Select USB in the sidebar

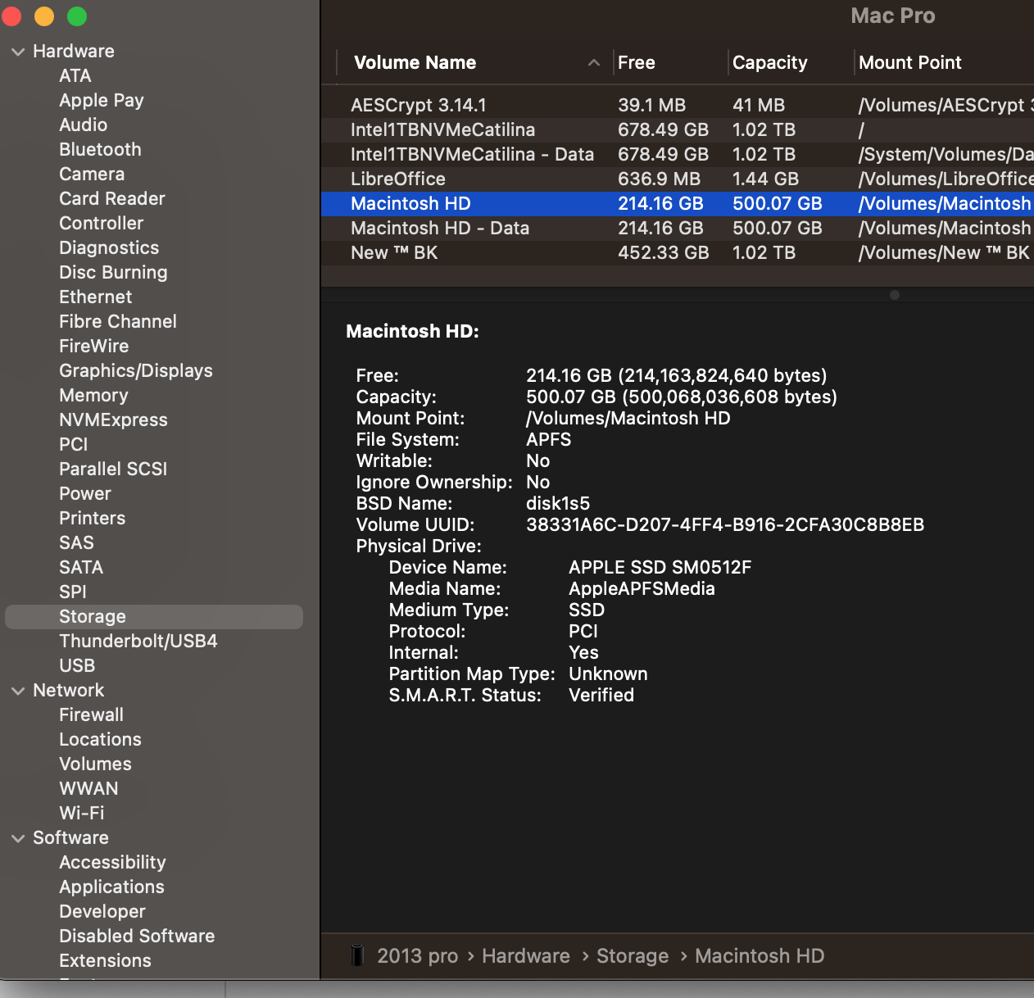point(77,666)
